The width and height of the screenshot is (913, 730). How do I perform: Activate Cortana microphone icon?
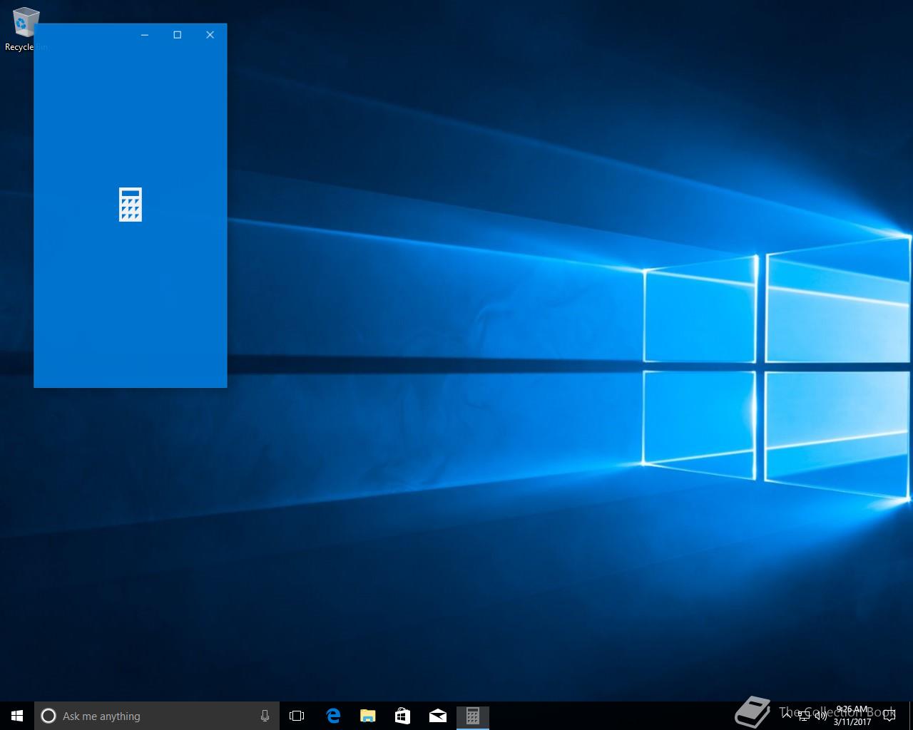pos(265,716)
